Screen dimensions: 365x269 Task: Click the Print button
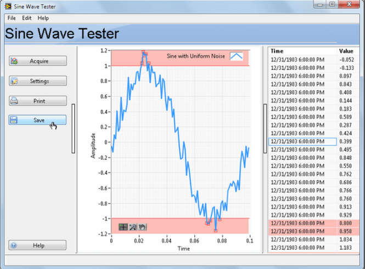(x=38, y=101)
